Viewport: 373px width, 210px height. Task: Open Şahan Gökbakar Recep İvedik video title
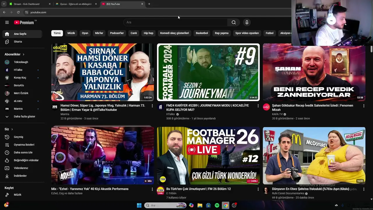click(x=313, y=108)
